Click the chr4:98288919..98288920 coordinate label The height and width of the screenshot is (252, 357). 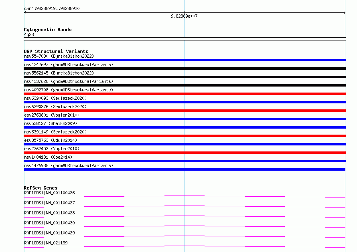click(52, 9)
